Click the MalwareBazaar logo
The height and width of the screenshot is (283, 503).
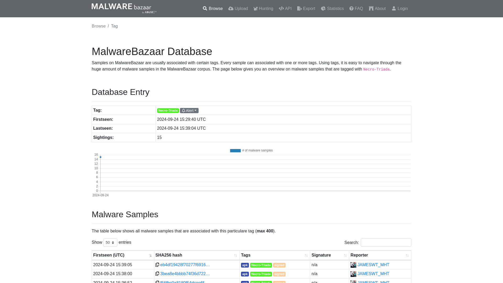pos(124,8)
